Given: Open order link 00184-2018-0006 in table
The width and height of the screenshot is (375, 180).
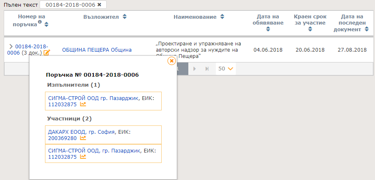Looking at the screenshot, I should [31, 46].
